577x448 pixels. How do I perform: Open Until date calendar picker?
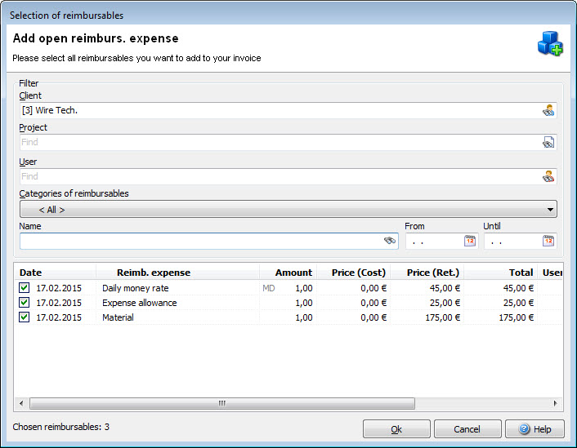[548, 241]
